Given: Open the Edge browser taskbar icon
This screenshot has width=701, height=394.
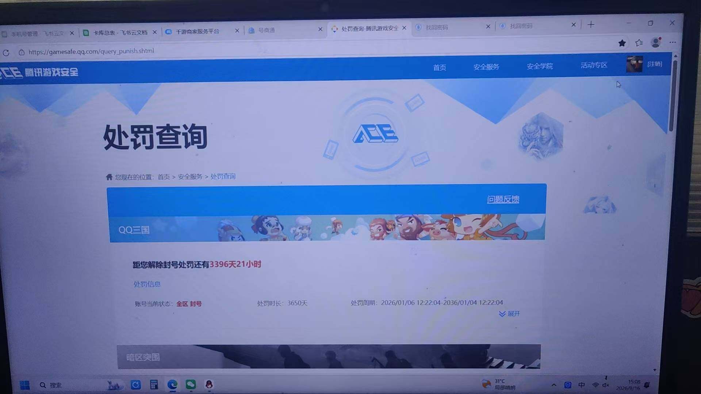Looking at the screenshot, I should pyautogui.click(x=172, y=385).
